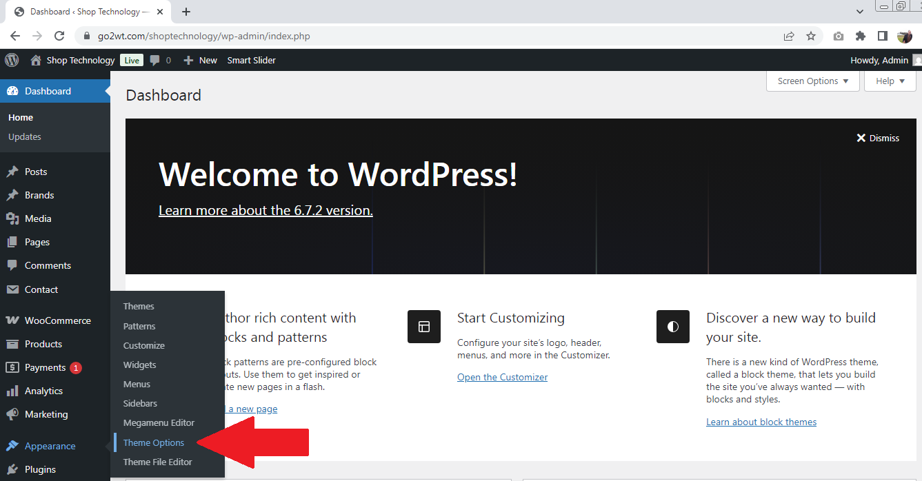This screenshot has height=481, width=922.
Task: Open Smart Slider in admin bar
Action: point(252,60)
